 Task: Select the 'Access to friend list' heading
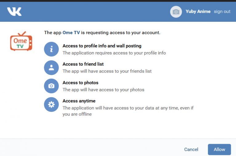pyautogui.click(x=83, y=64)
